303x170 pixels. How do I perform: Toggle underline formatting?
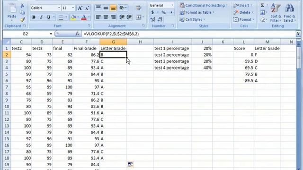pos(48,17)
